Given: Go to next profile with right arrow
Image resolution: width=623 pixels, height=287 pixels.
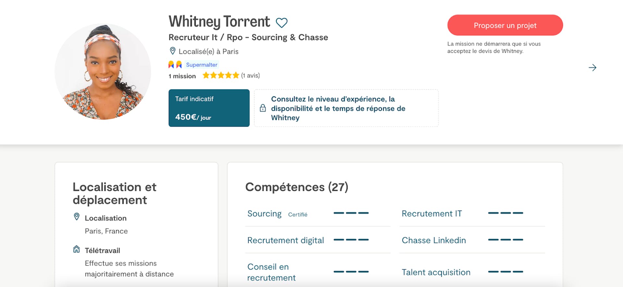Looking at the screenshot, I should 592,67.
